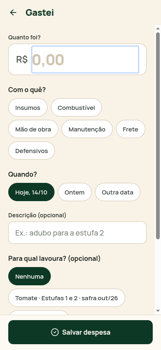Select Ontem as the date
This screenshot has height=350, width=161.
point(75,192)
